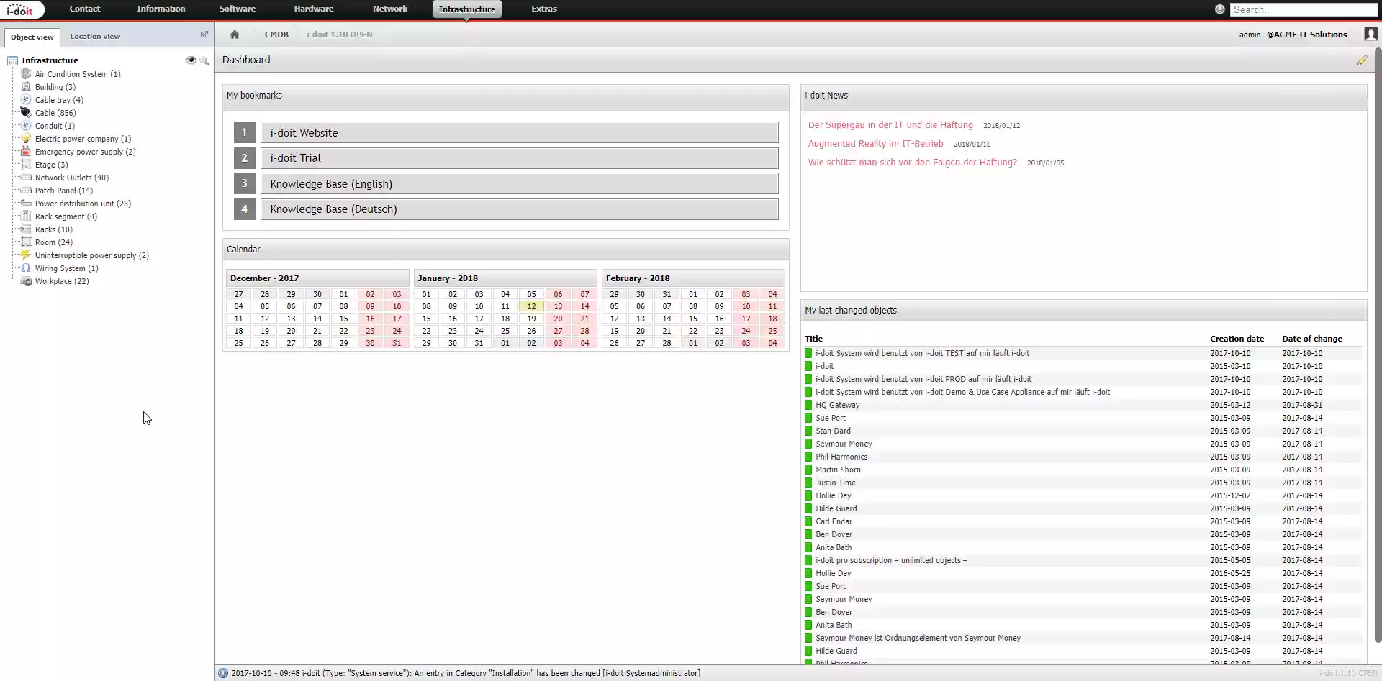Open the Object view in a new window

[x=204, y=35]
